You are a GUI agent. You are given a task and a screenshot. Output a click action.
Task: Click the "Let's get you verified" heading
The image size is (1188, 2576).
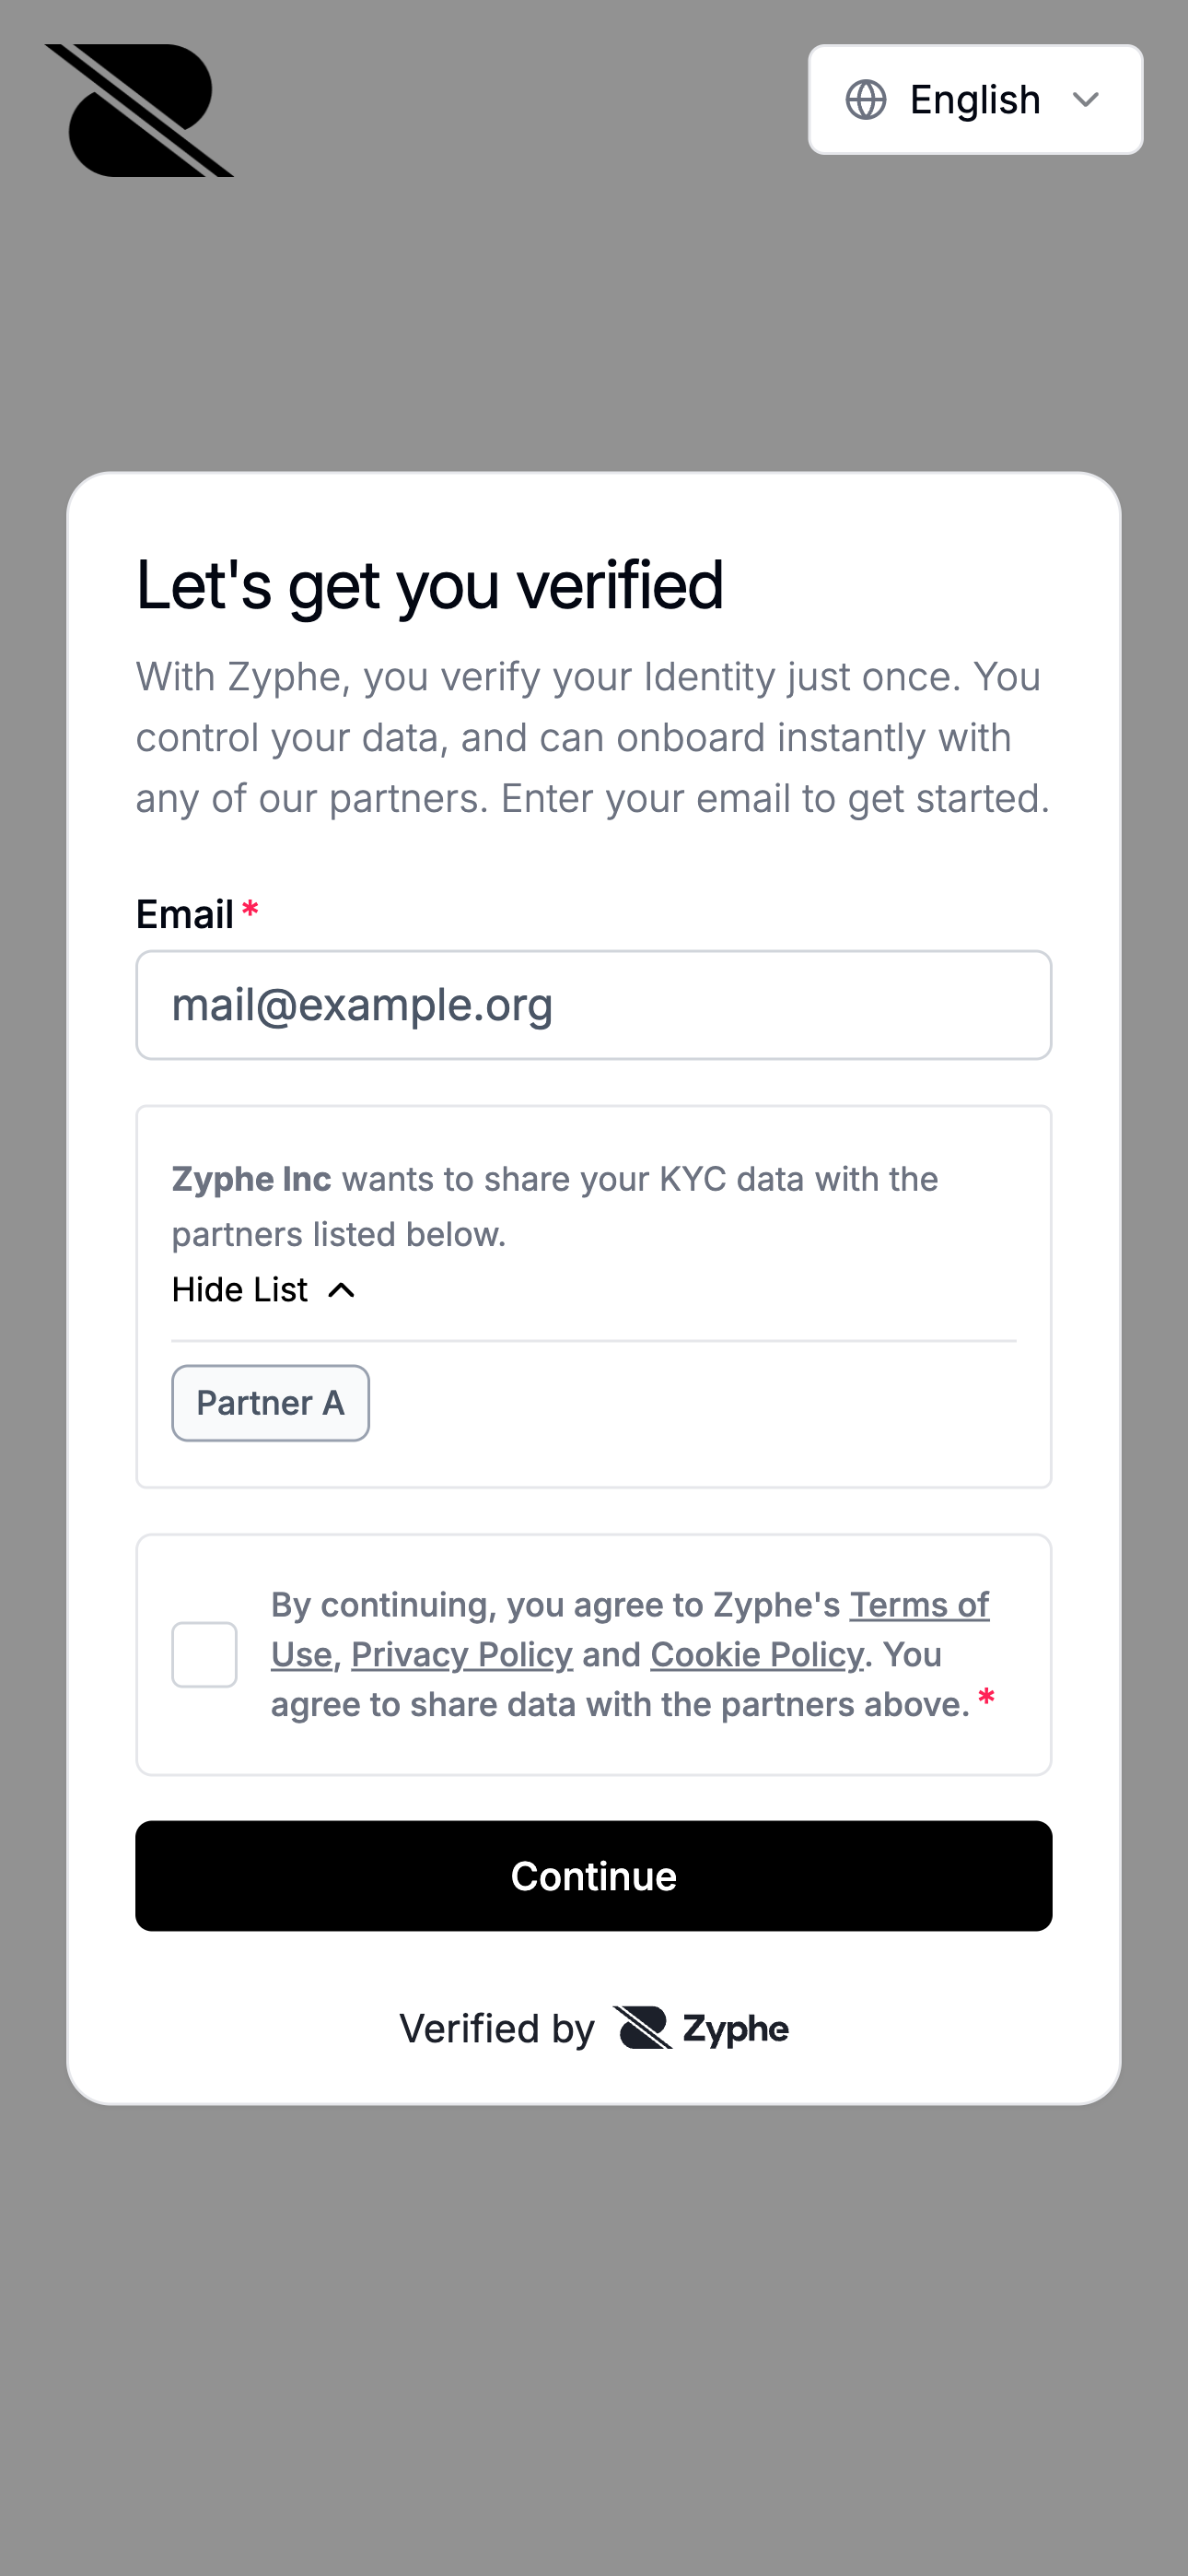430,585
